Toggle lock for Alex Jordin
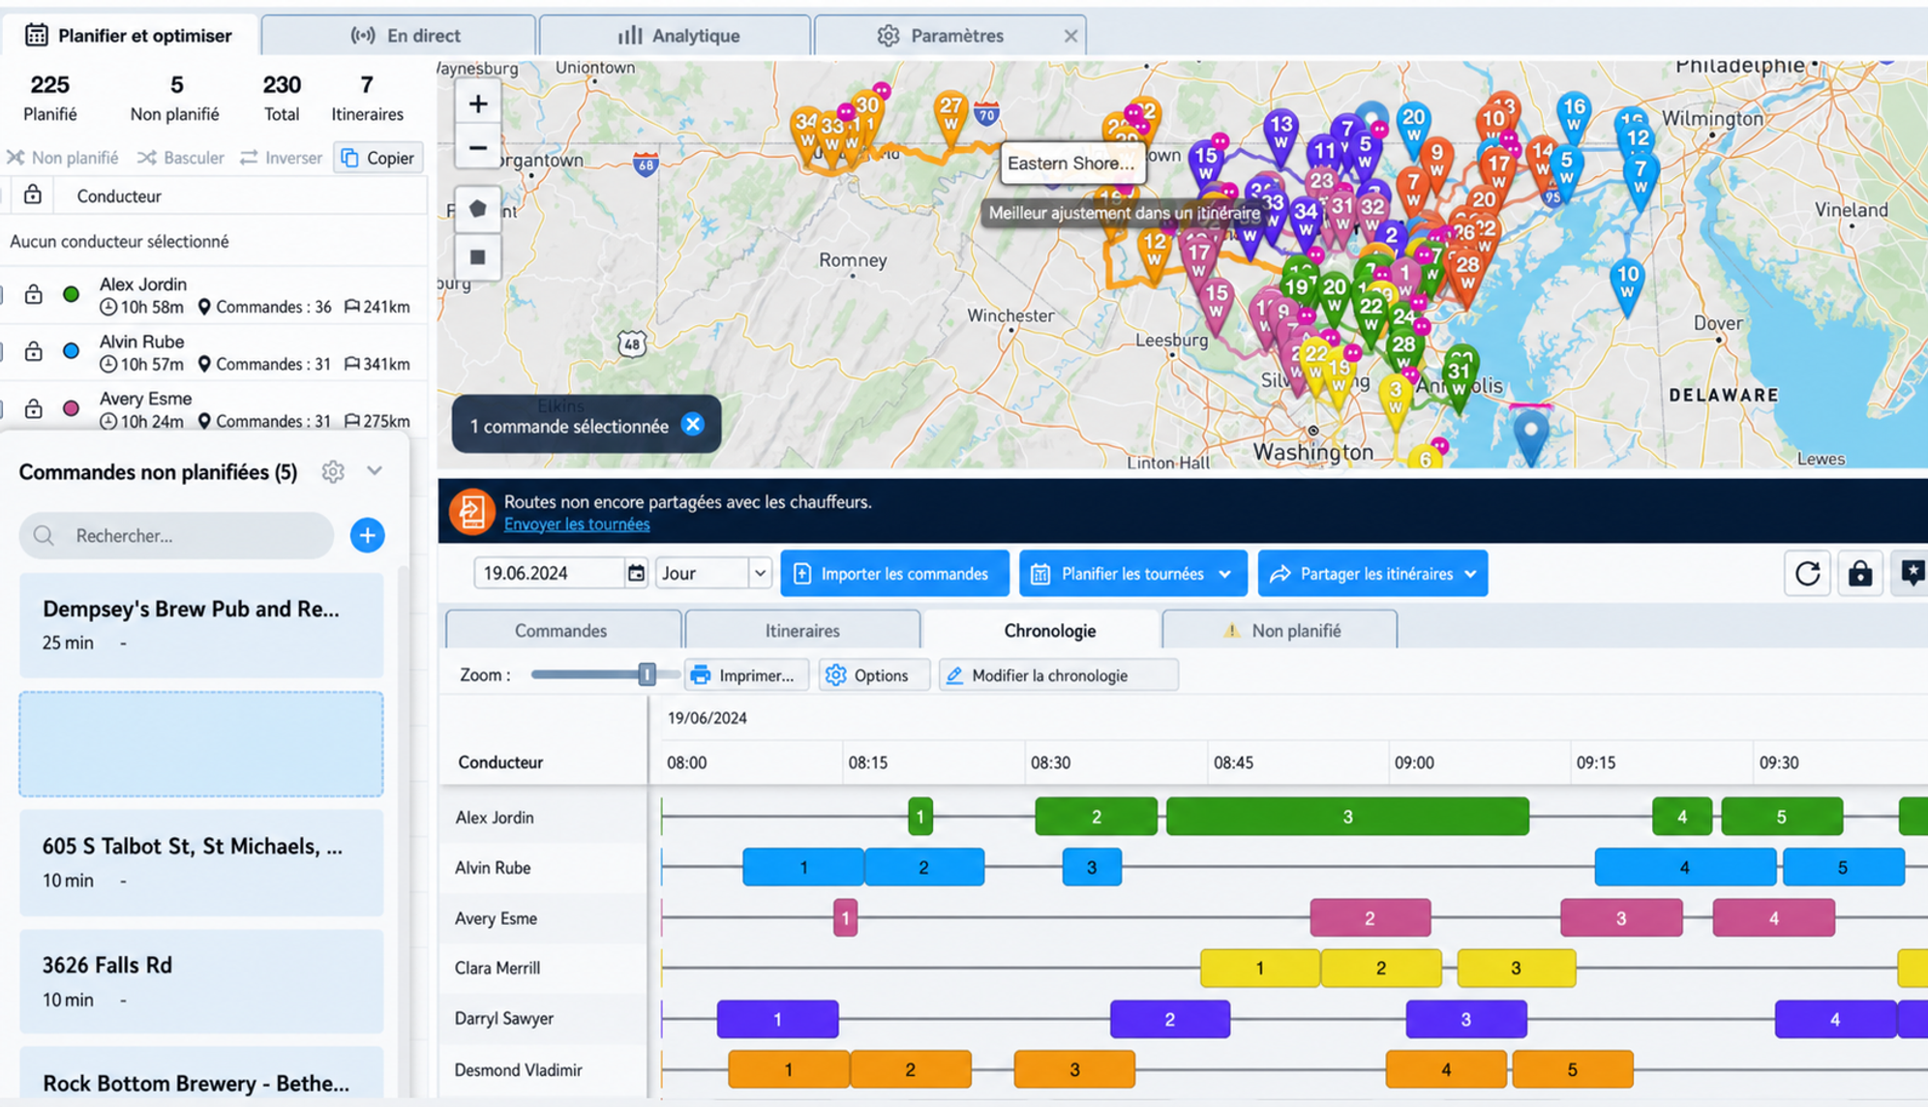This screenshot has width=1928, height=1107. click(x=33, y=294)
